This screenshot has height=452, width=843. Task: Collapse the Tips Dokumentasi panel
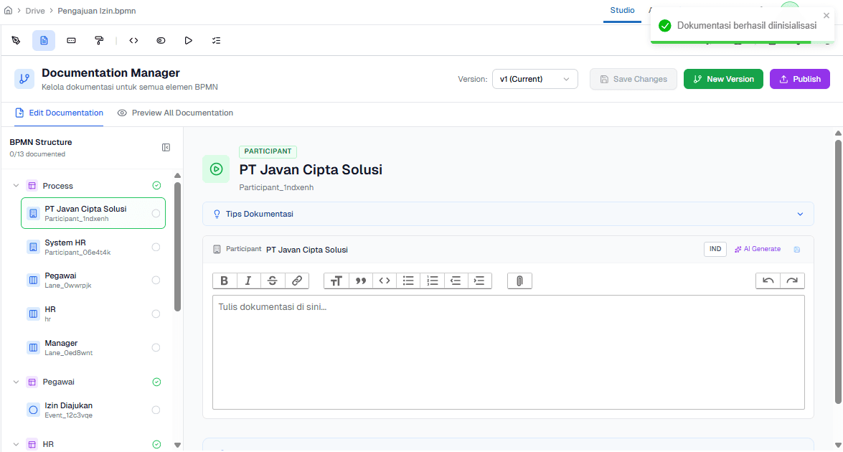click(799, 214)
